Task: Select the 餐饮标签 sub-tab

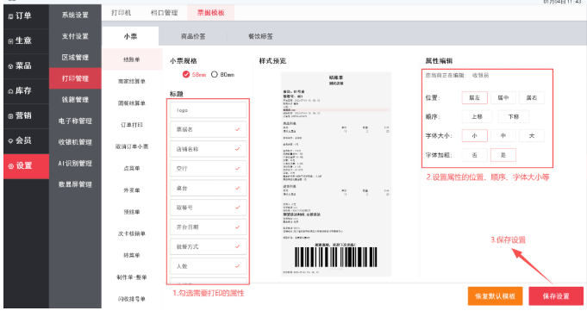Action: click(260, 36)
